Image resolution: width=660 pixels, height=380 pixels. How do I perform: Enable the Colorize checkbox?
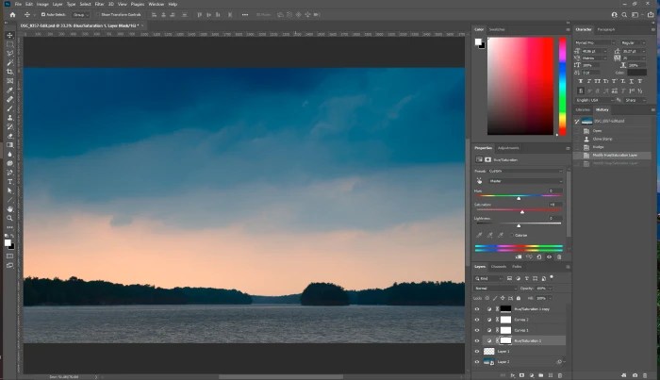tap(512, 235)
